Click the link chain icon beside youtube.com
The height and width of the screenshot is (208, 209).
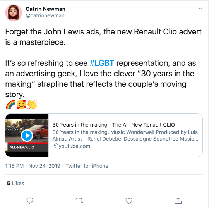pos(55,146)
